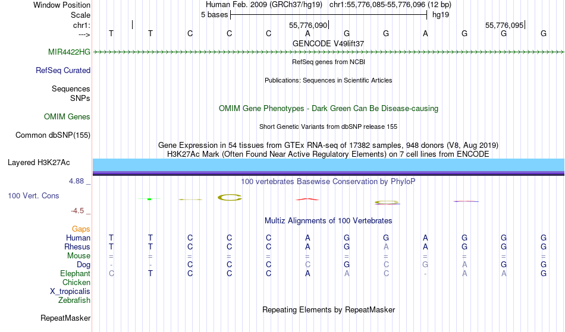Click the Gaps row label
Image resolution: width=565 pixels, height=332 pixels.
coord(81,229)
